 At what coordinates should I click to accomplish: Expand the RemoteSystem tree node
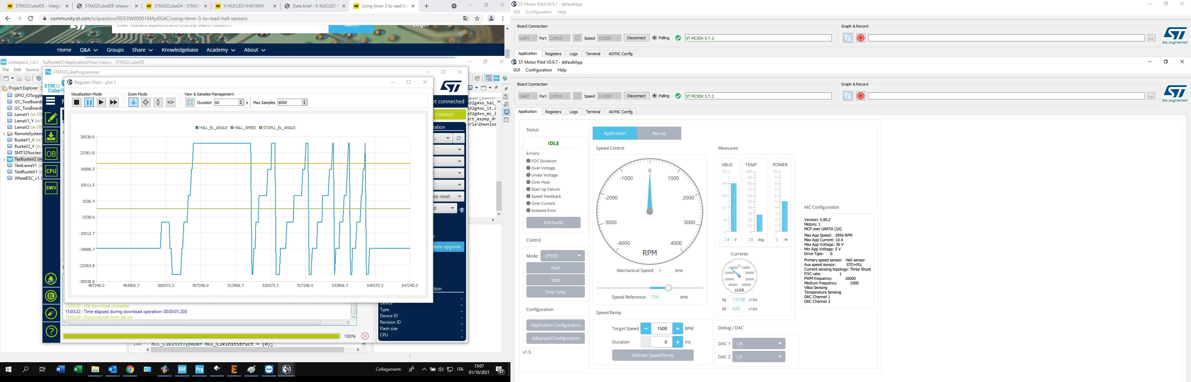coord(4,134)
